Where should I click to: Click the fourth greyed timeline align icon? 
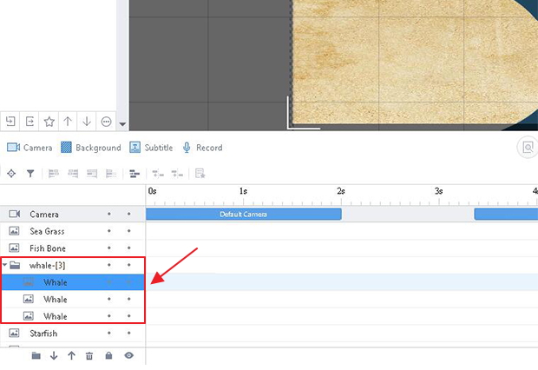click(x=111, y=174)
